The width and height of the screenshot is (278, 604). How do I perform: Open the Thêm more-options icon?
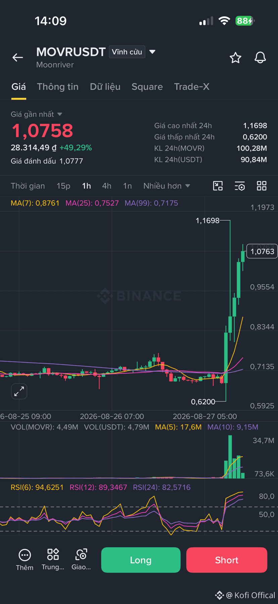tap(25, 560)
